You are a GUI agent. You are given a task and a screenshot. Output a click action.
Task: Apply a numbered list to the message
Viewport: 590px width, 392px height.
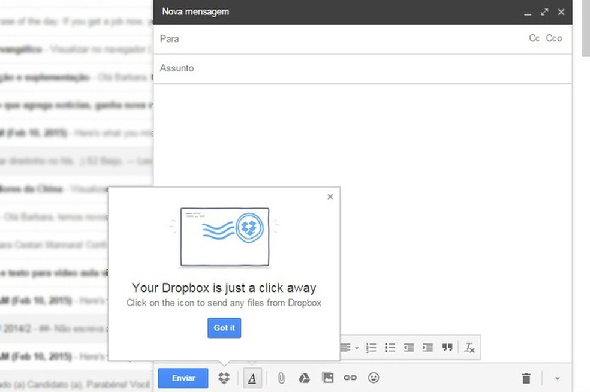[371, 347]
